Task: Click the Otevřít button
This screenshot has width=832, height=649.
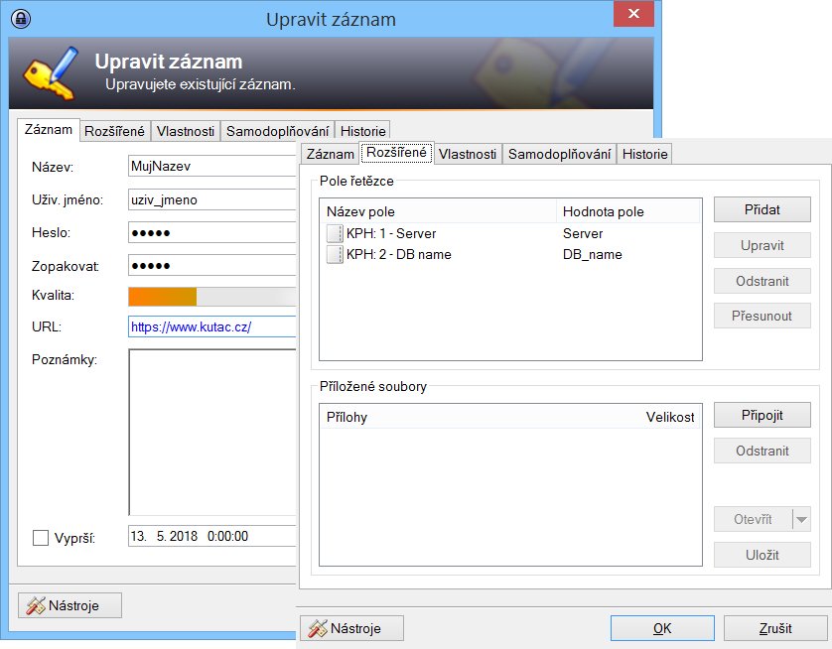Action: [x=753, y=519]
